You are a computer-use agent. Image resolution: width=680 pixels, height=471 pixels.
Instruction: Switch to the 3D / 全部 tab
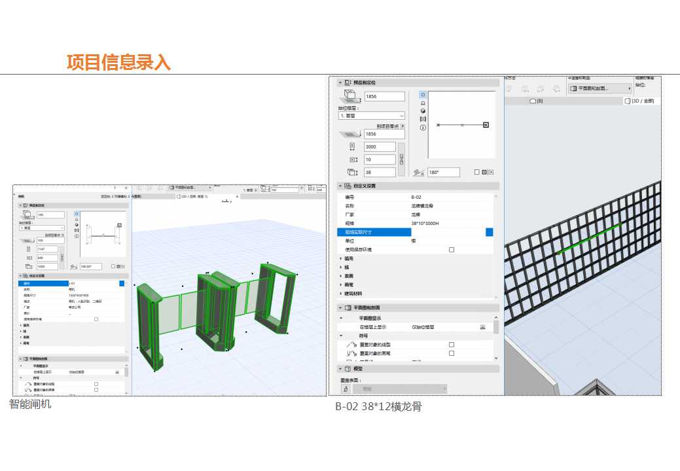[x=641, y=101]
